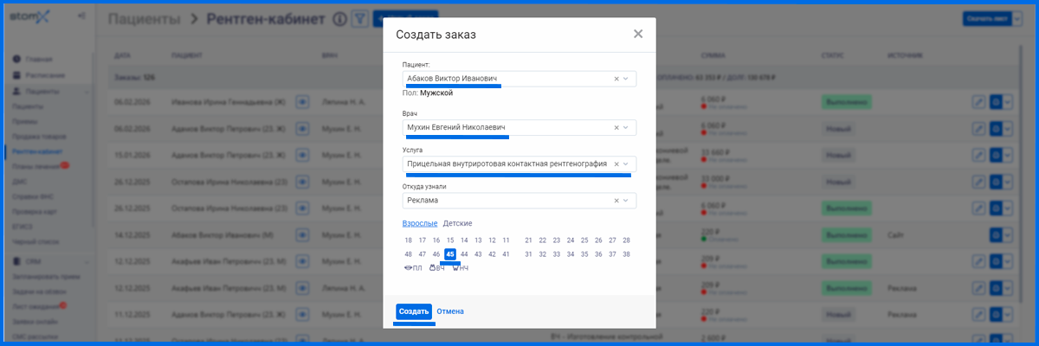This screenshot has height=346, width=1039.
Task: Clear the selected Услуга value
Action: coord(616,164)
